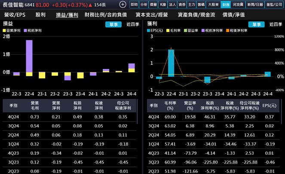Open the 法人 institutional investors view
Viewport: 285px width, 174px height.
(172, 4)
